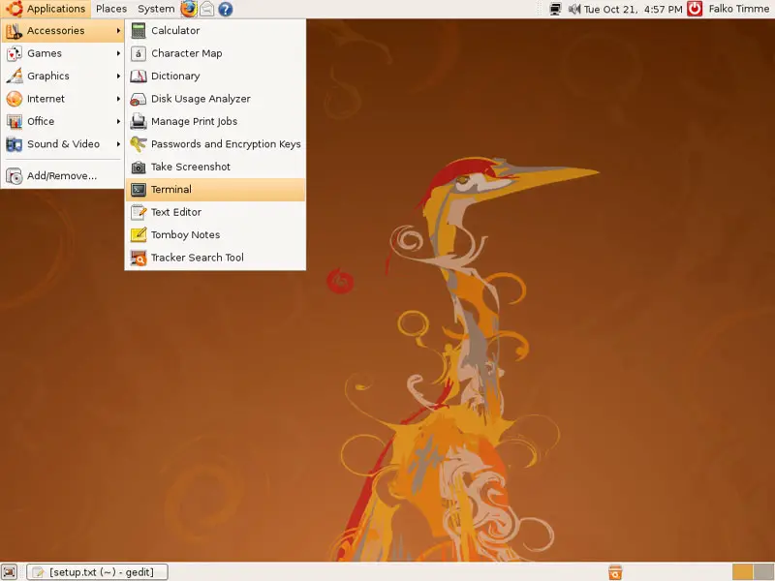Viewport: 775px width, 581px height.
Task: Expand the Graphics submenu arrow
Action: pos(118,76)
